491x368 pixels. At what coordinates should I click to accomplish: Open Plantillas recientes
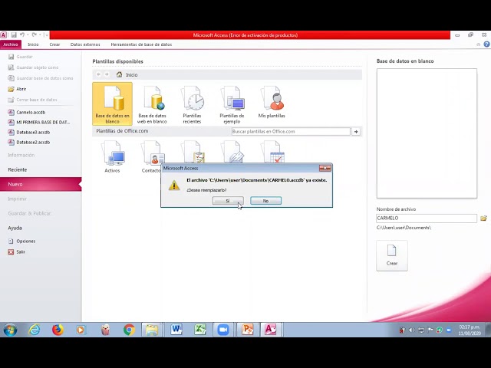[192, 104]
